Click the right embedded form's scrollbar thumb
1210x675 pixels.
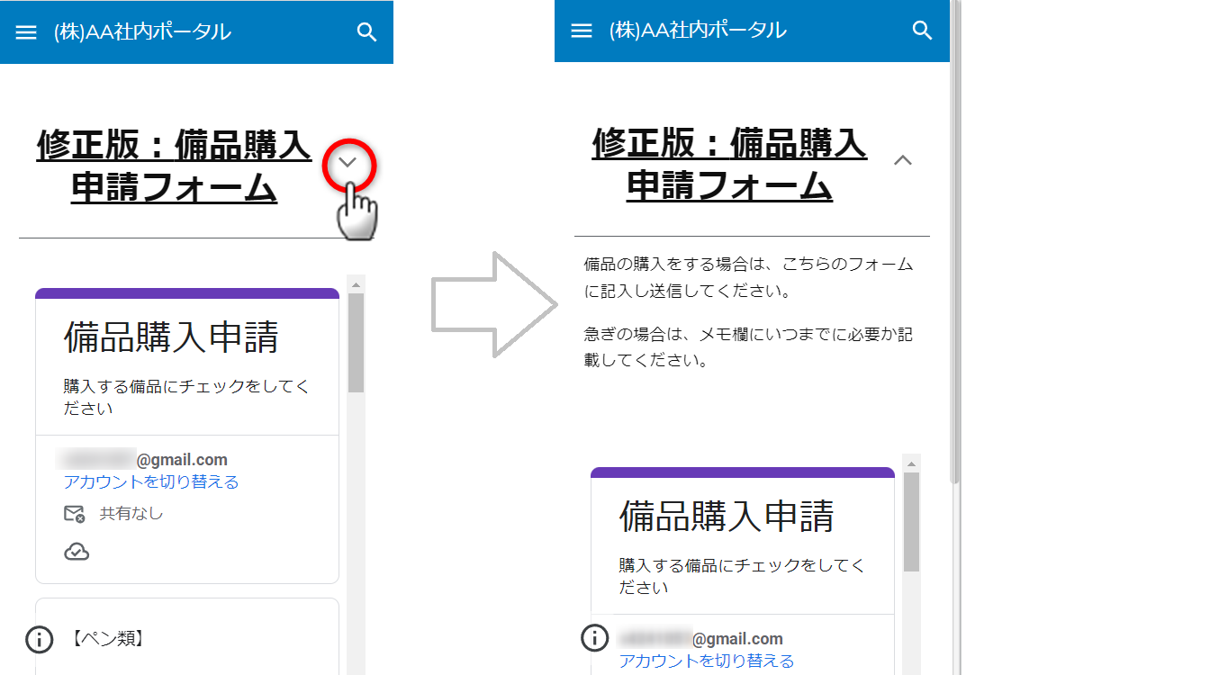coord(911,520)
